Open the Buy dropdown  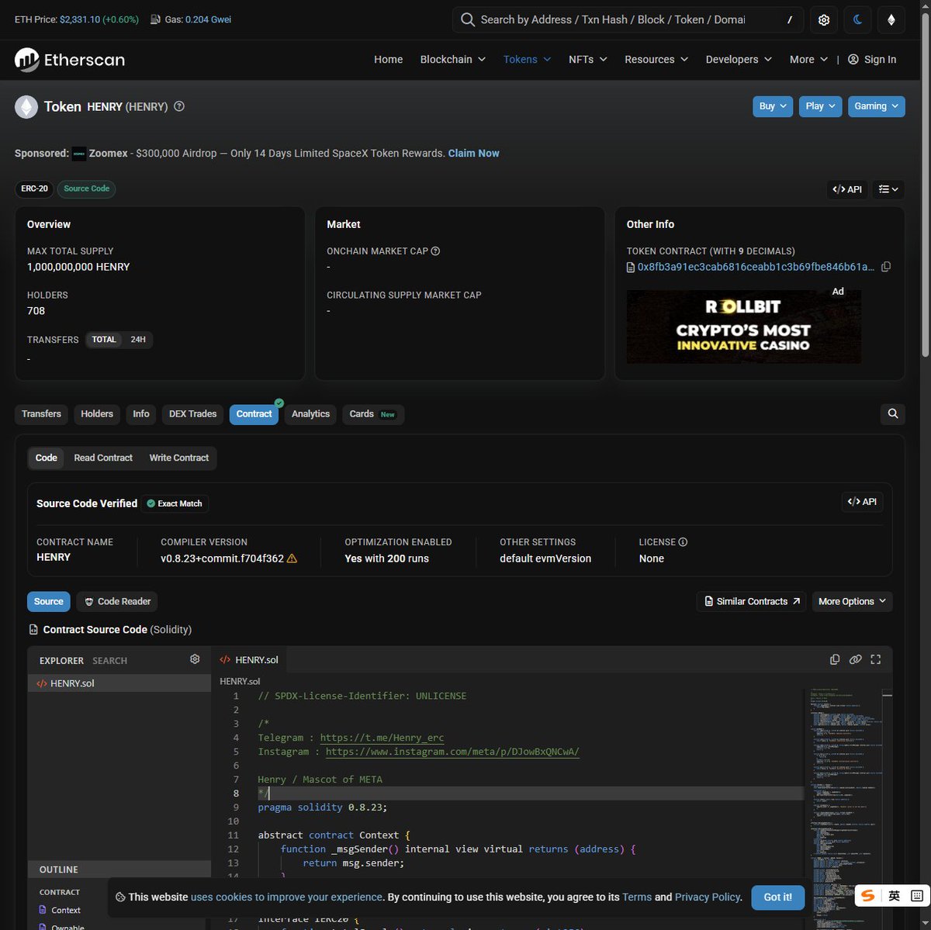pos(773,106)
